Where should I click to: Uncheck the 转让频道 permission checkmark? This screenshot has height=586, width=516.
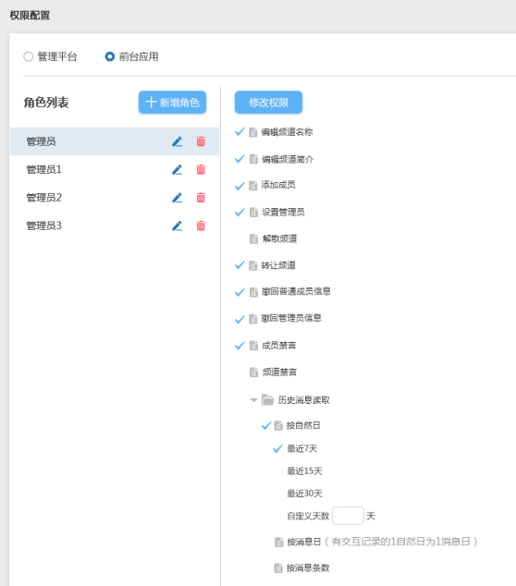240,265
